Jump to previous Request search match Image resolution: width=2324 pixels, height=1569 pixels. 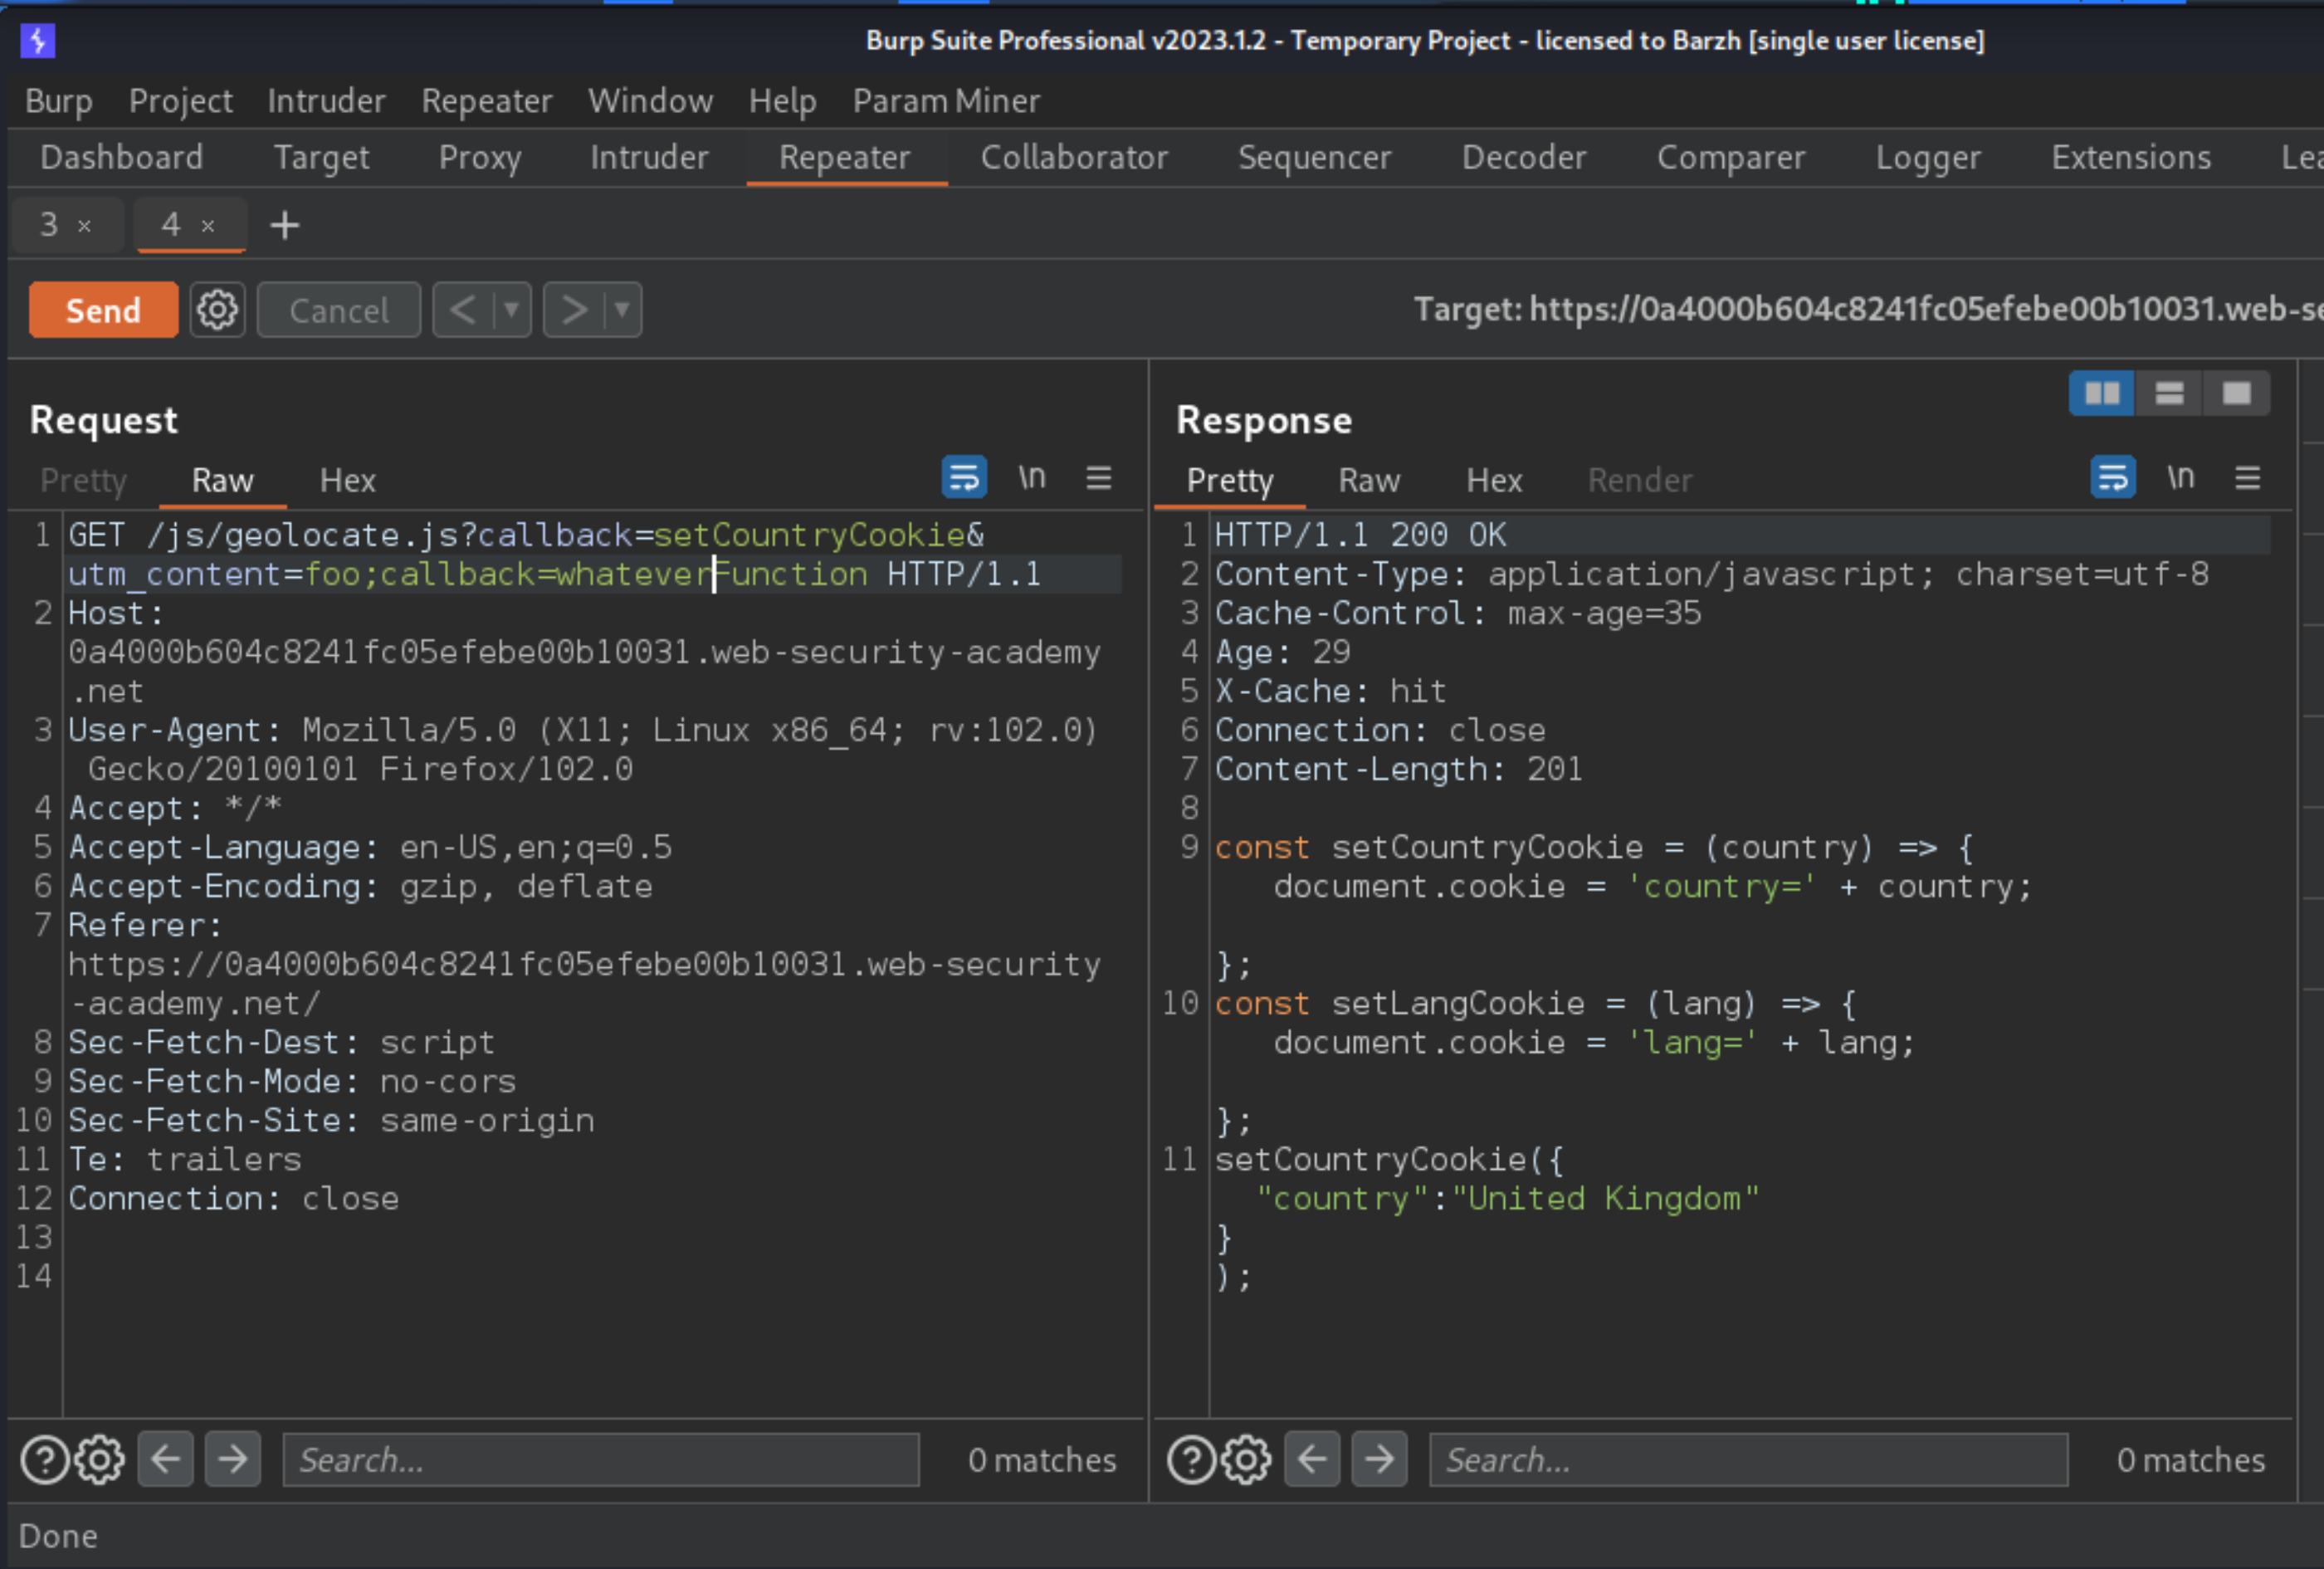(x=165, y=1459)
